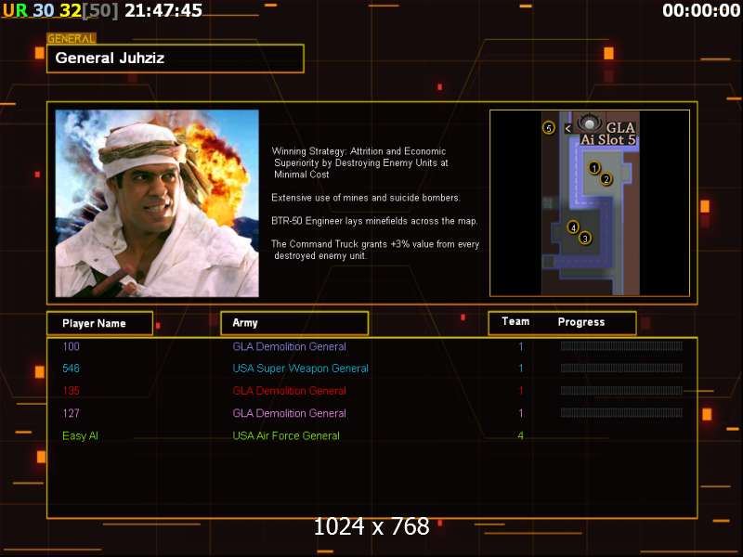Click loading progress bar for player 548
Screen dimensions: 743x557
pos(621,368)
